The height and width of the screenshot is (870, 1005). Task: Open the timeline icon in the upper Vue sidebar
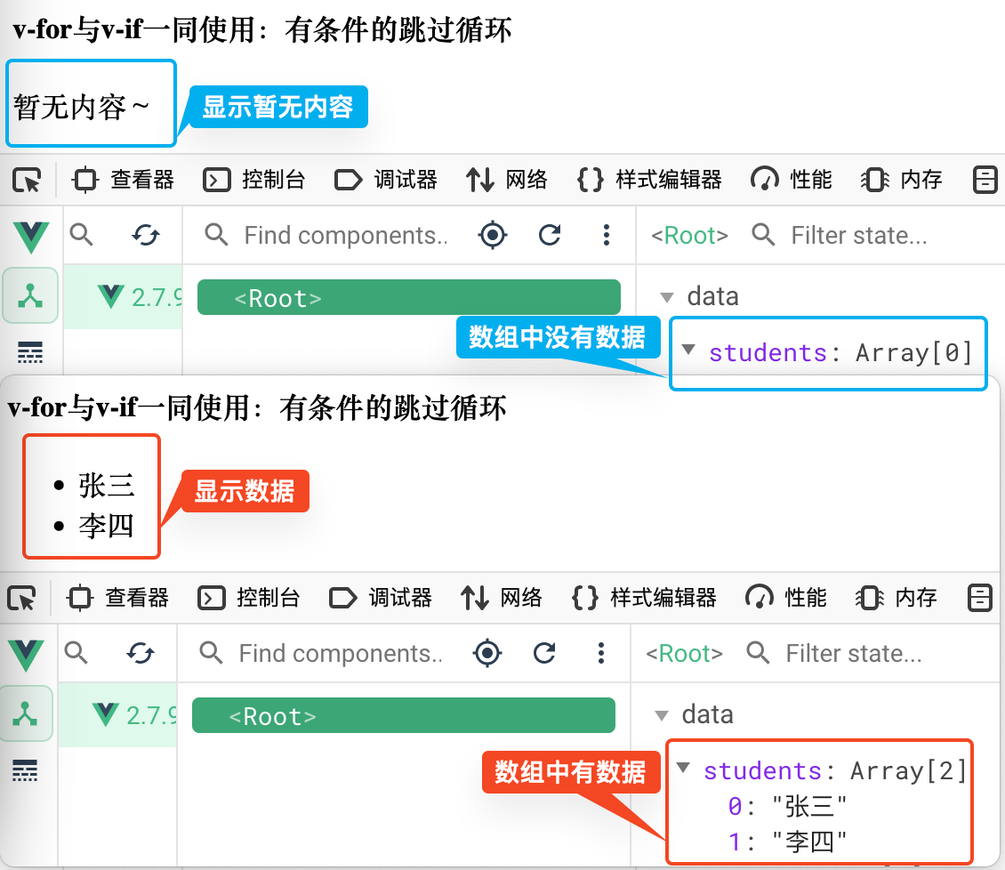(30, 353)
